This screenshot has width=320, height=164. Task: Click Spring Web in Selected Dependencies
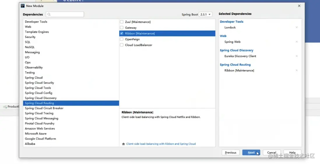coord(233,42)
